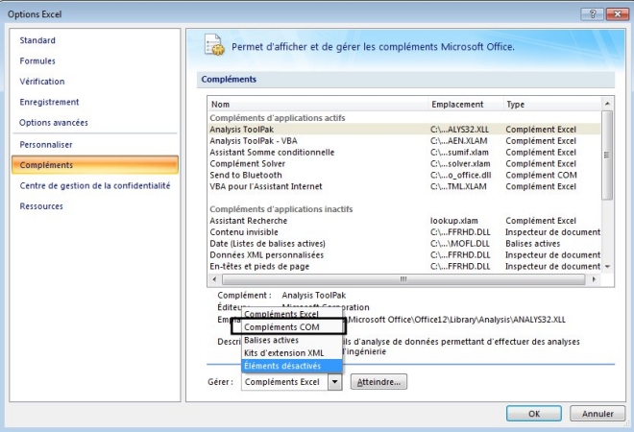The width and height of the screenshot is (634, 432).
Task: Confirm with the OK button
Action: coord(534,414)
